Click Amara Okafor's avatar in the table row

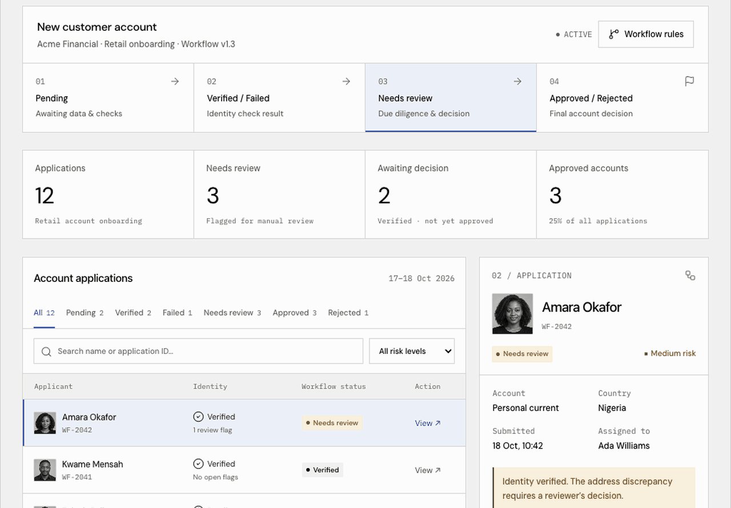coord(45,423)
